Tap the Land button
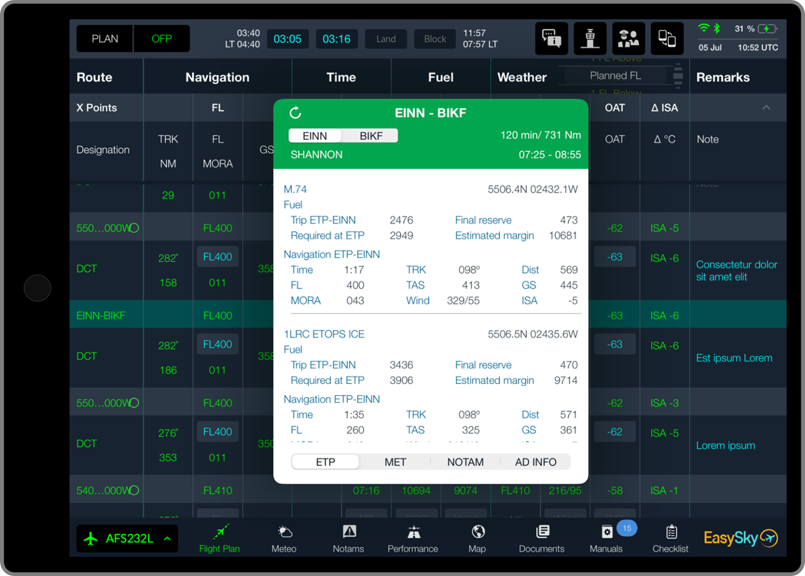805x576 pixels. pos(386,39)
